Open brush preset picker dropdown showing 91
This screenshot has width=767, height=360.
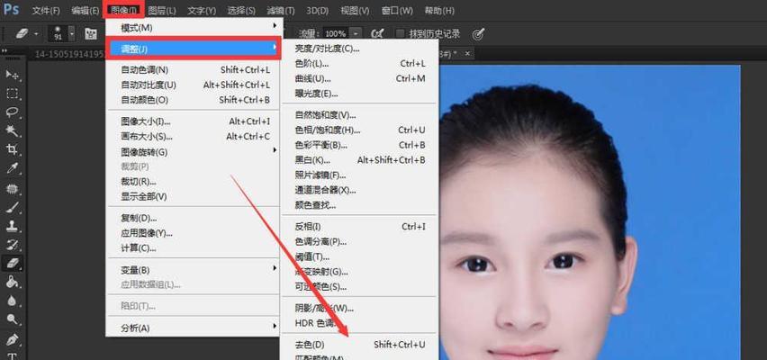point(72,34)
